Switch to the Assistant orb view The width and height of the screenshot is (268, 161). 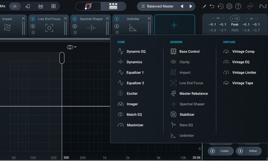click(88, 6)
